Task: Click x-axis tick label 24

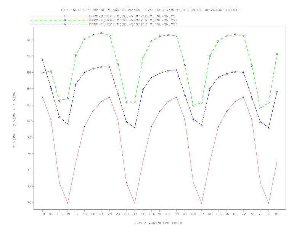Action: coord(109,214)
